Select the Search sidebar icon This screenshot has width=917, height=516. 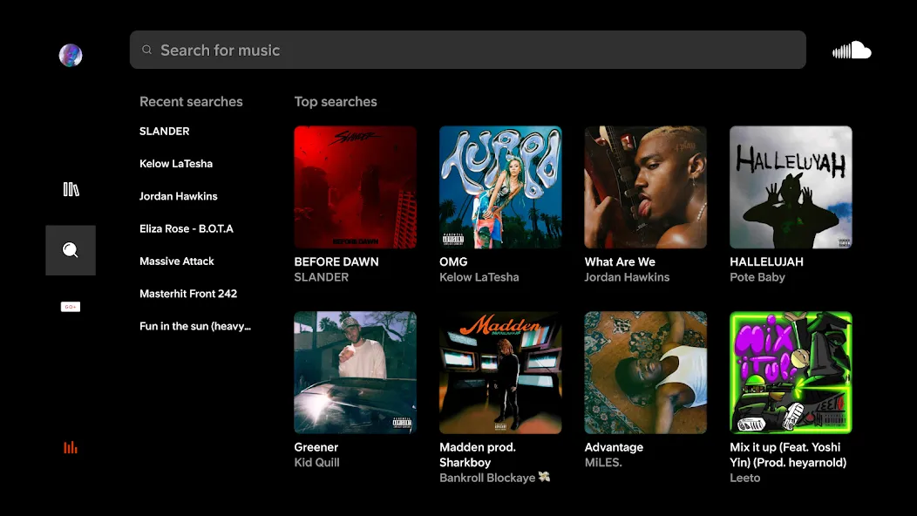(71, 250)
